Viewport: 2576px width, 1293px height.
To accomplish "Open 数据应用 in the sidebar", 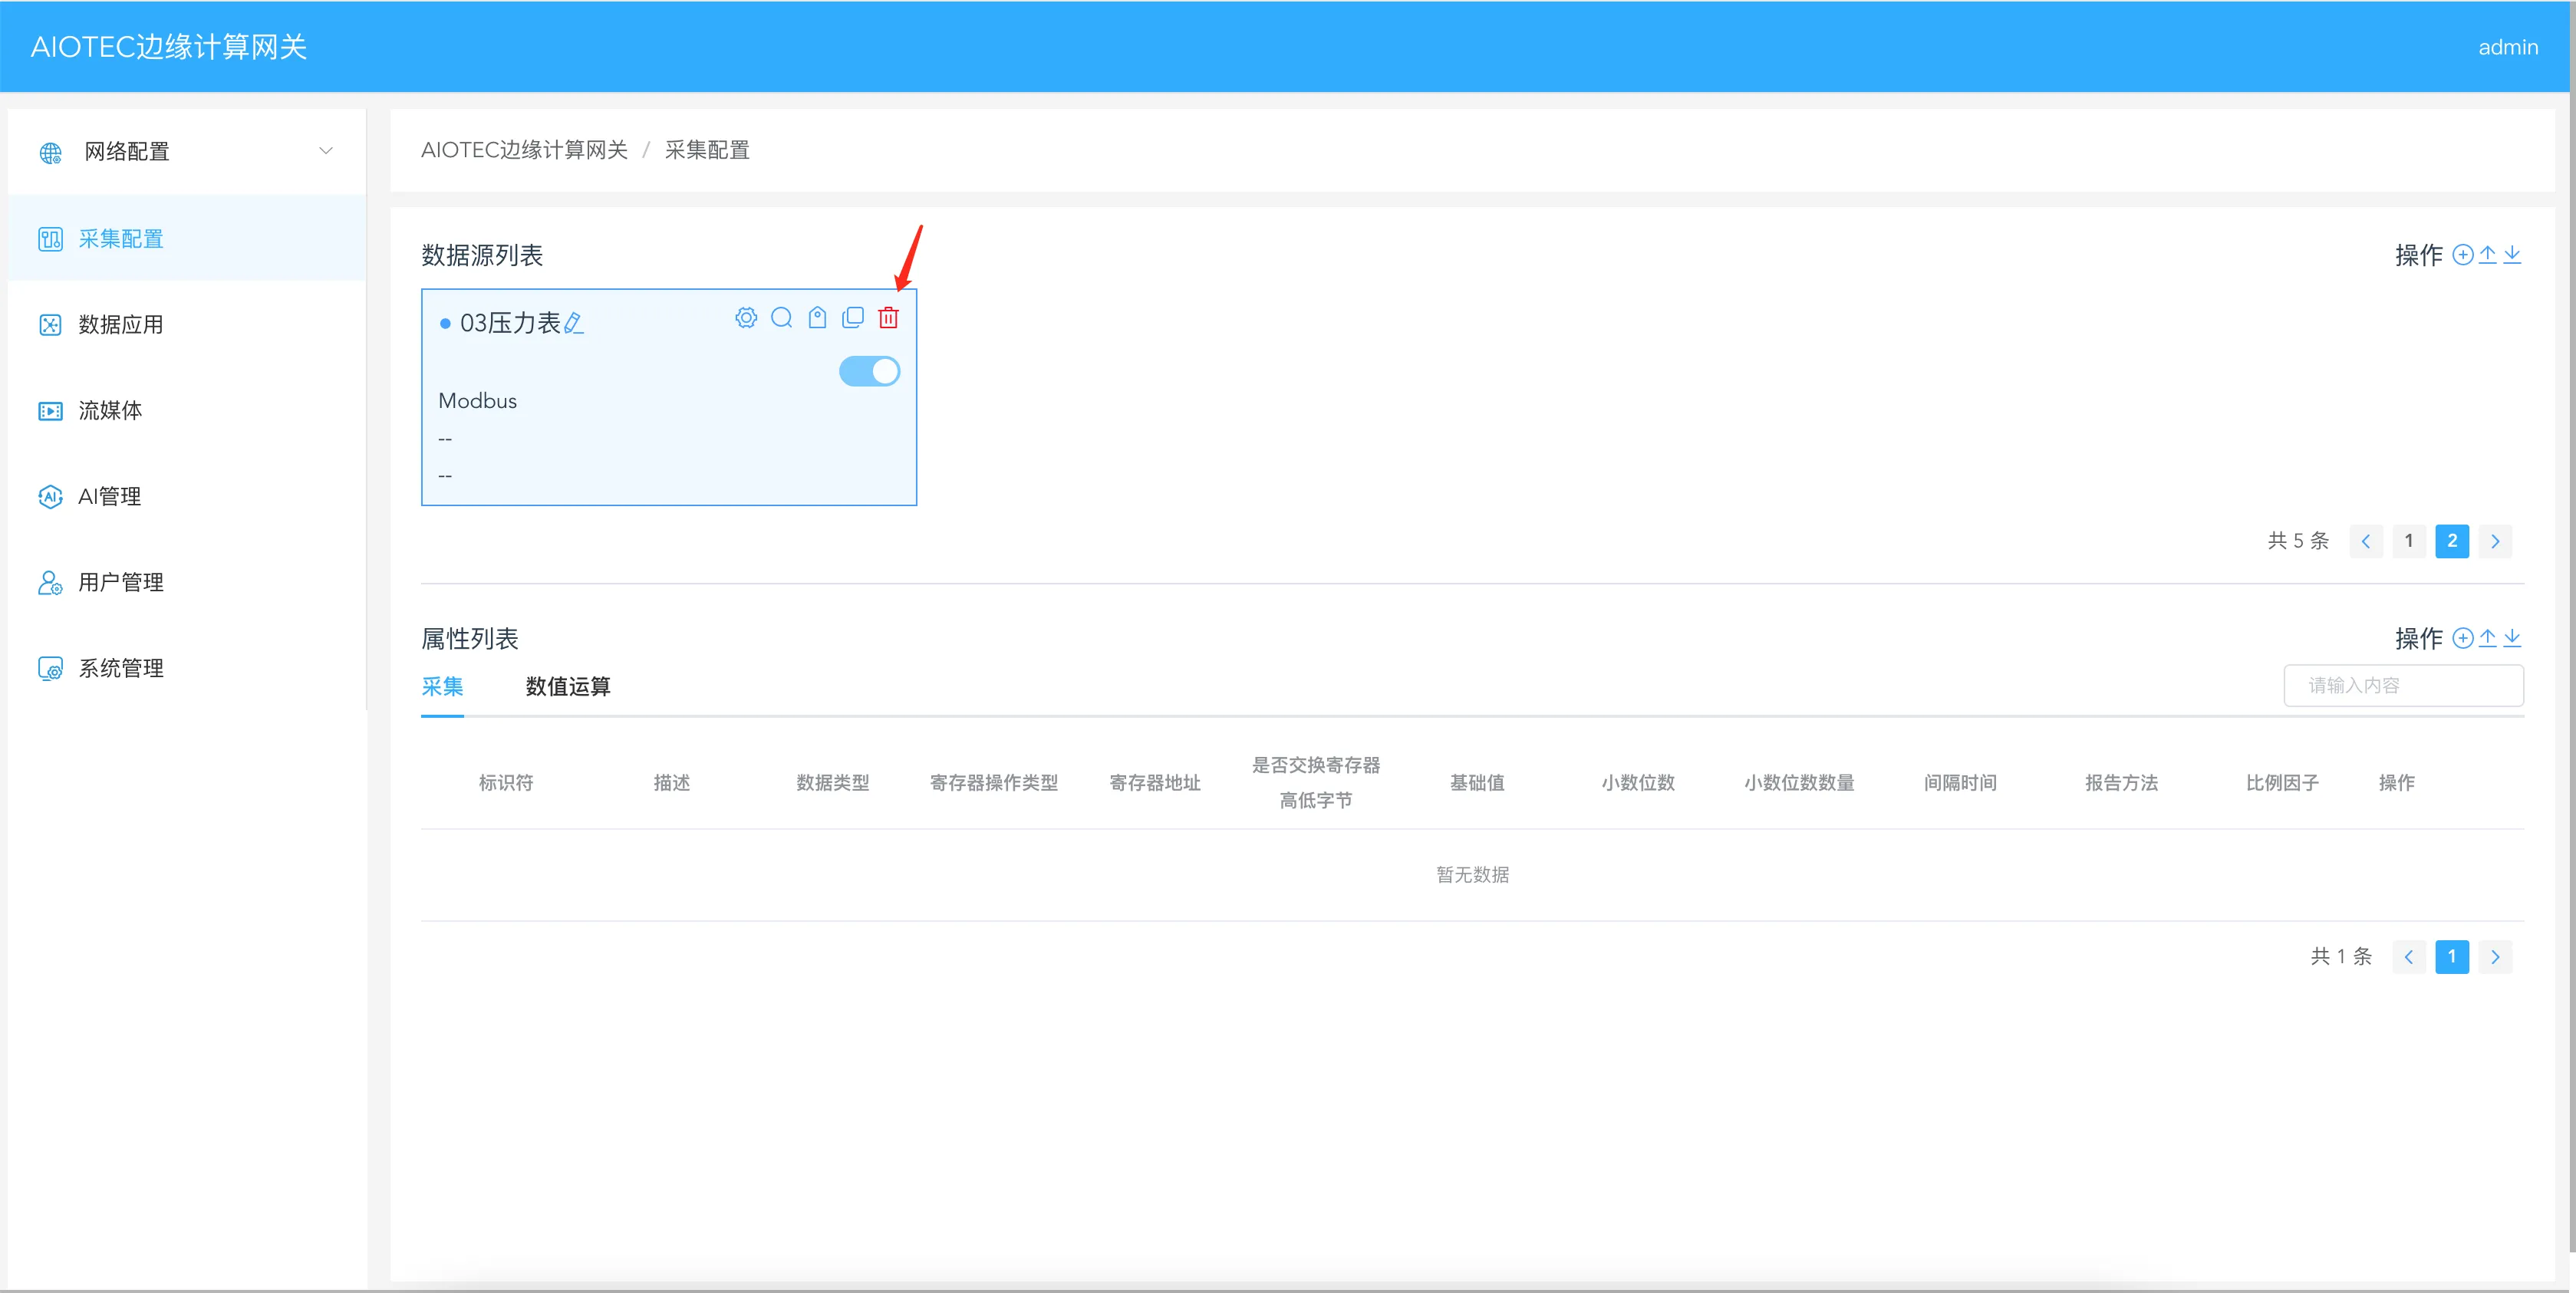I will (120, 324).
